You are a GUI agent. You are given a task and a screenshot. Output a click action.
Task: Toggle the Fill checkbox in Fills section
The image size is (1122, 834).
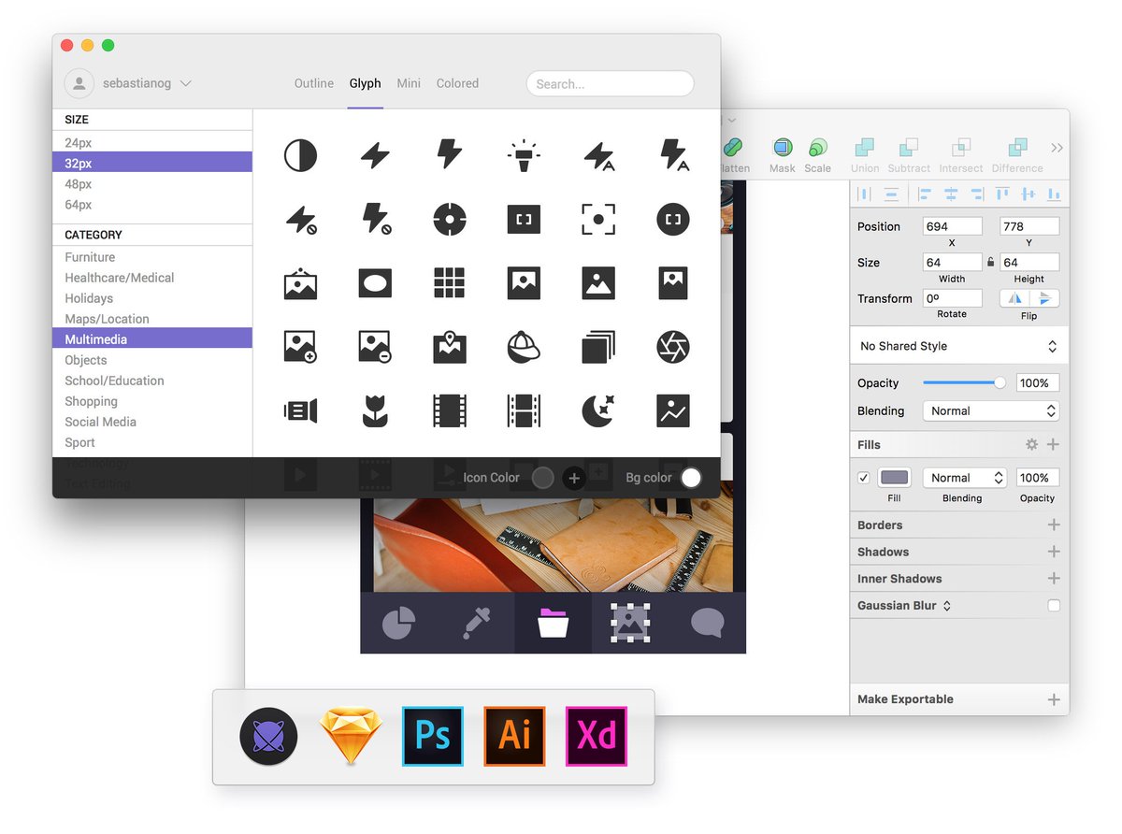863,478
